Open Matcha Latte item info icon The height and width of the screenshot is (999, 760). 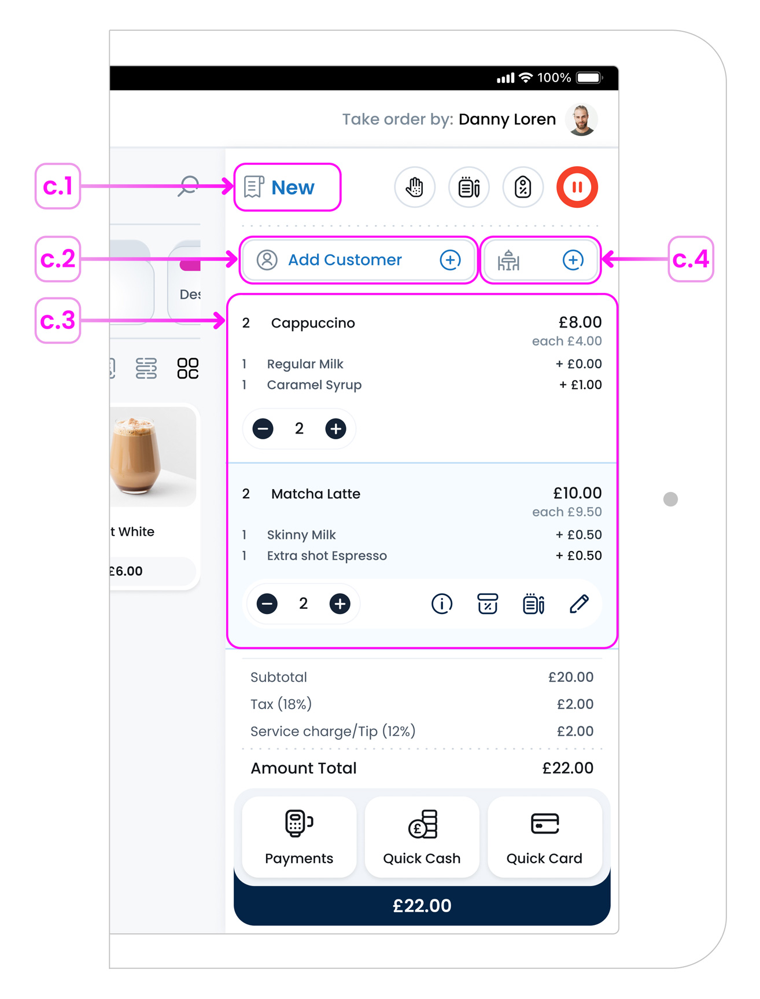point(441,604)
